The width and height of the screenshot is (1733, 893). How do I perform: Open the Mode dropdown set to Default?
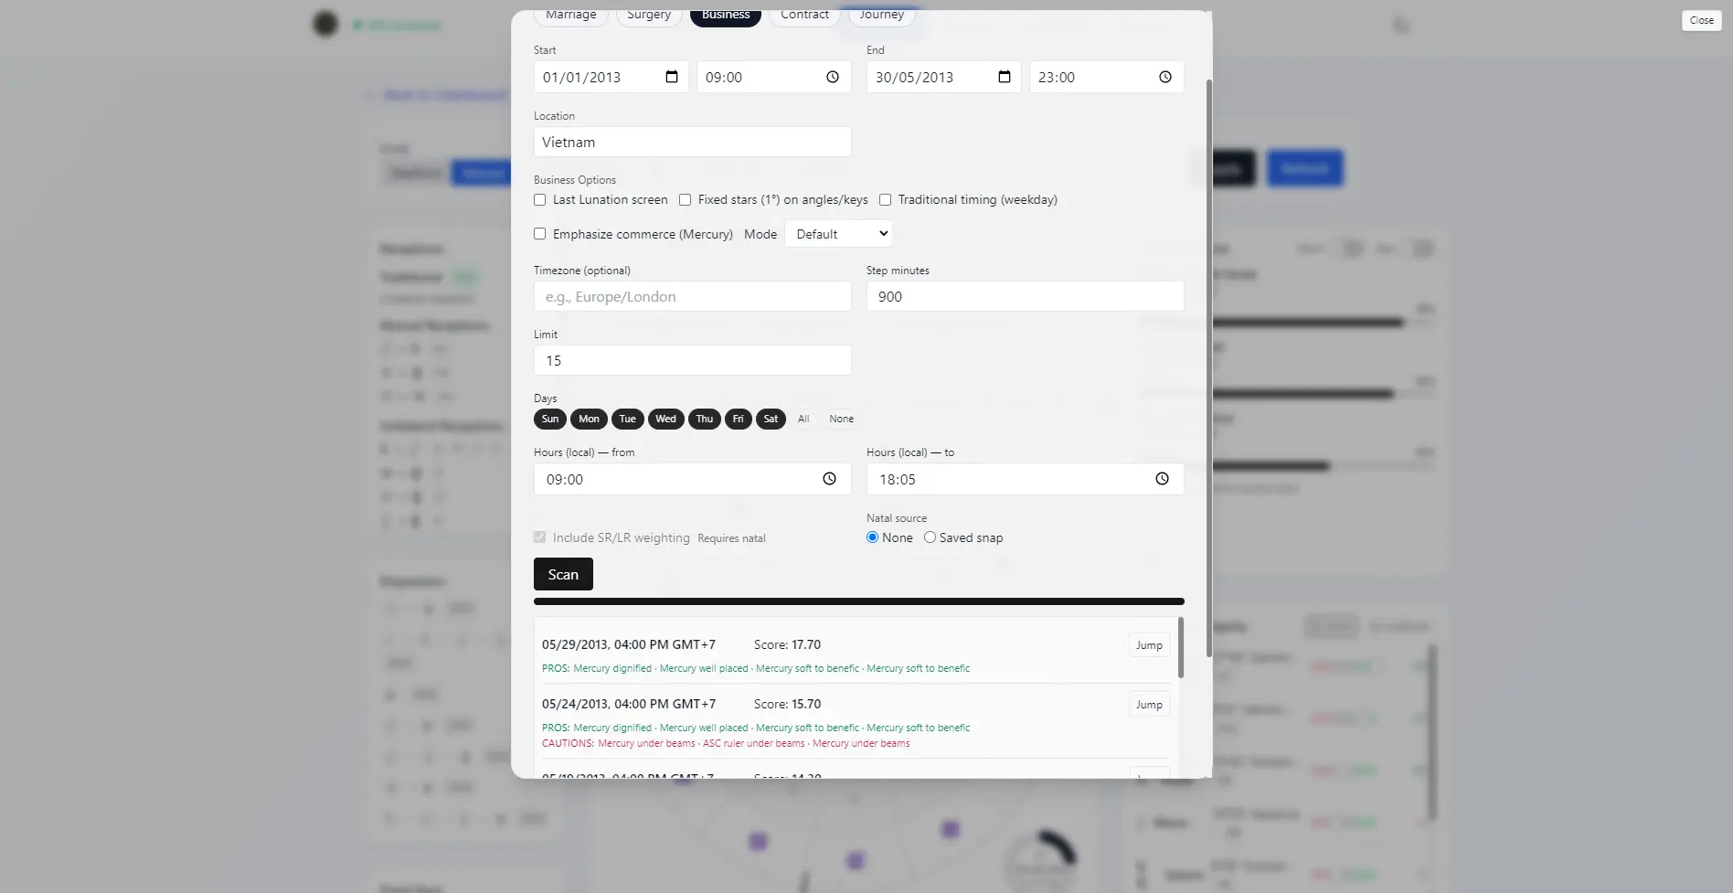tap(838, 234)
